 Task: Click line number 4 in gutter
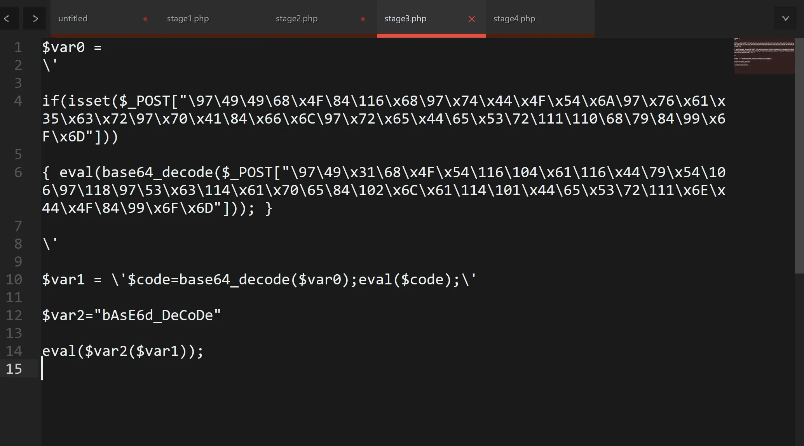pos(18,101)
